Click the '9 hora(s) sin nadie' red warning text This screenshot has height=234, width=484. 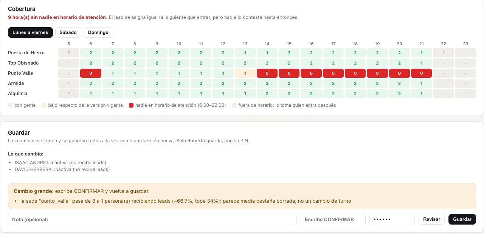57,17
